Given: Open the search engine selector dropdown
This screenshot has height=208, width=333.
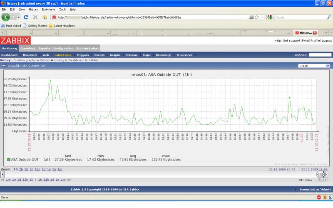Looking at the screenshot, I should click(271, 17).
